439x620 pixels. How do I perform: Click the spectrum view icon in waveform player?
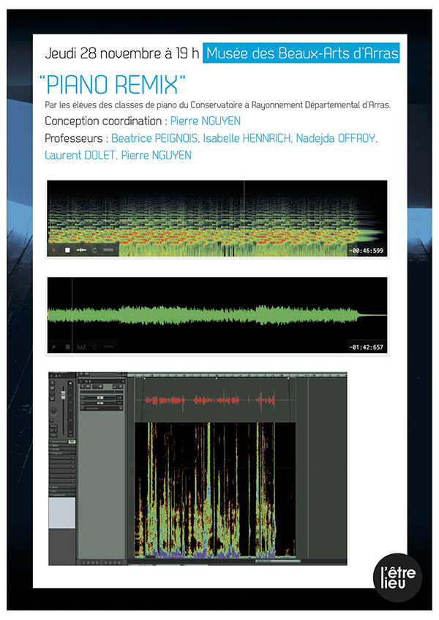tap(81, 346)
